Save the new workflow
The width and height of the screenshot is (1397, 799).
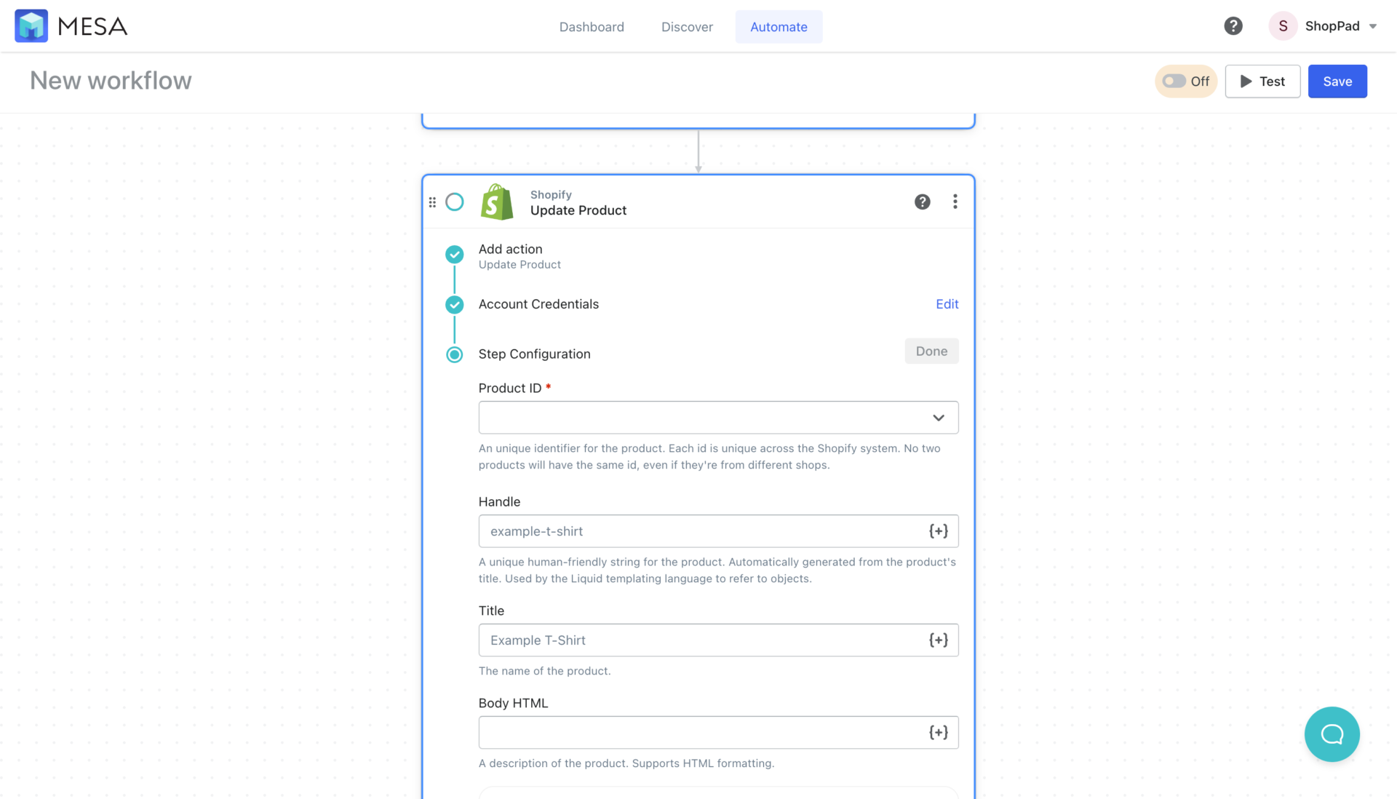click(x=1337, y=81)
